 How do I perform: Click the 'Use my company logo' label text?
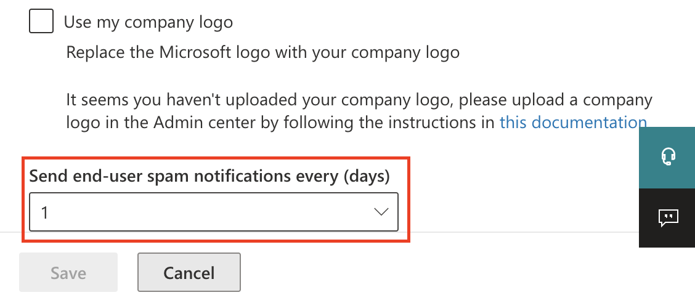click(148, 23)
